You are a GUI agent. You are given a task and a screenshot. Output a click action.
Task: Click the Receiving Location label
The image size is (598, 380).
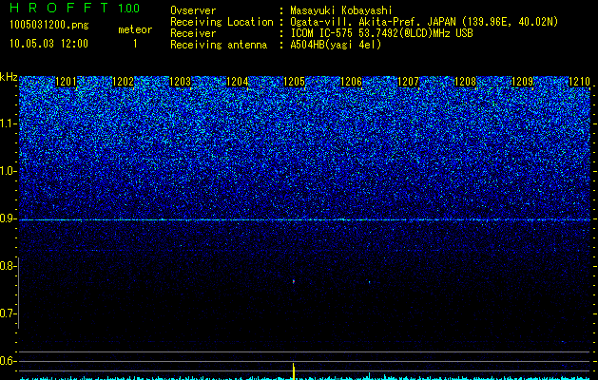[x=222, y=22]
